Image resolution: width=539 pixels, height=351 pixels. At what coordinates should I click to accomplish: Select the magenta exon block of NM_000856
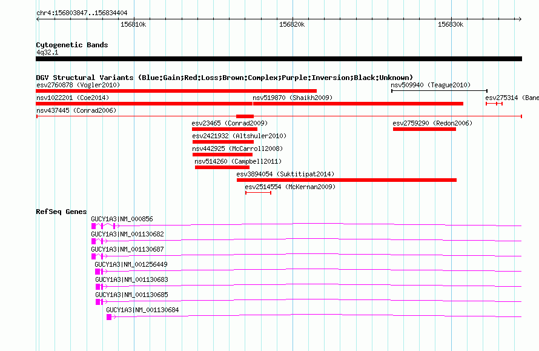(93, 226)
